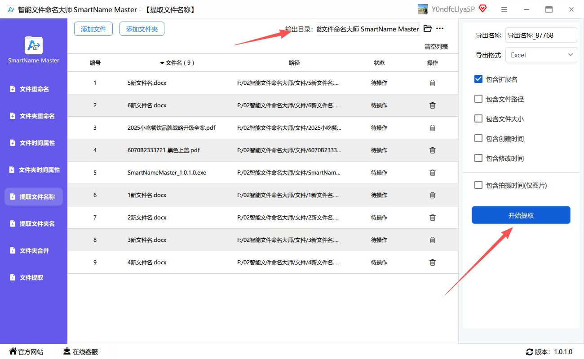Click file name 5新文件名.docx
This screenshot has width=584, height=359.
click(x=147, y=83)
